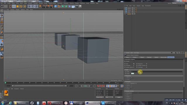Open the viewport Cameras menu

[12, 9]
